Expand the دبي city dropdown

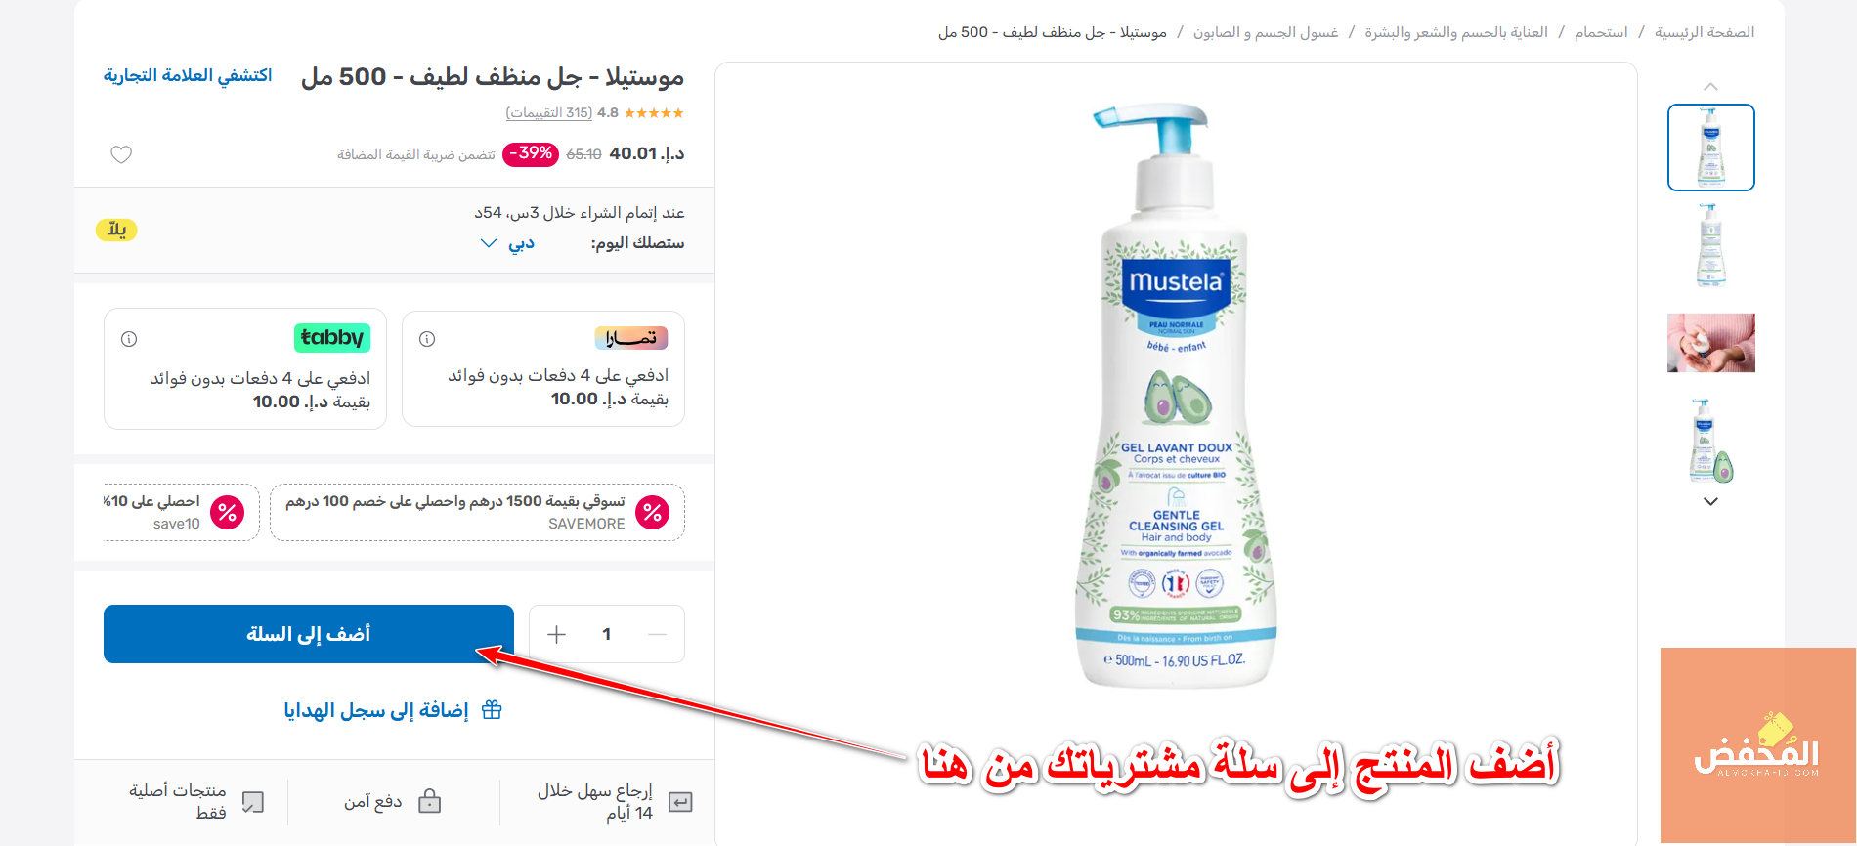click(507, 243)
